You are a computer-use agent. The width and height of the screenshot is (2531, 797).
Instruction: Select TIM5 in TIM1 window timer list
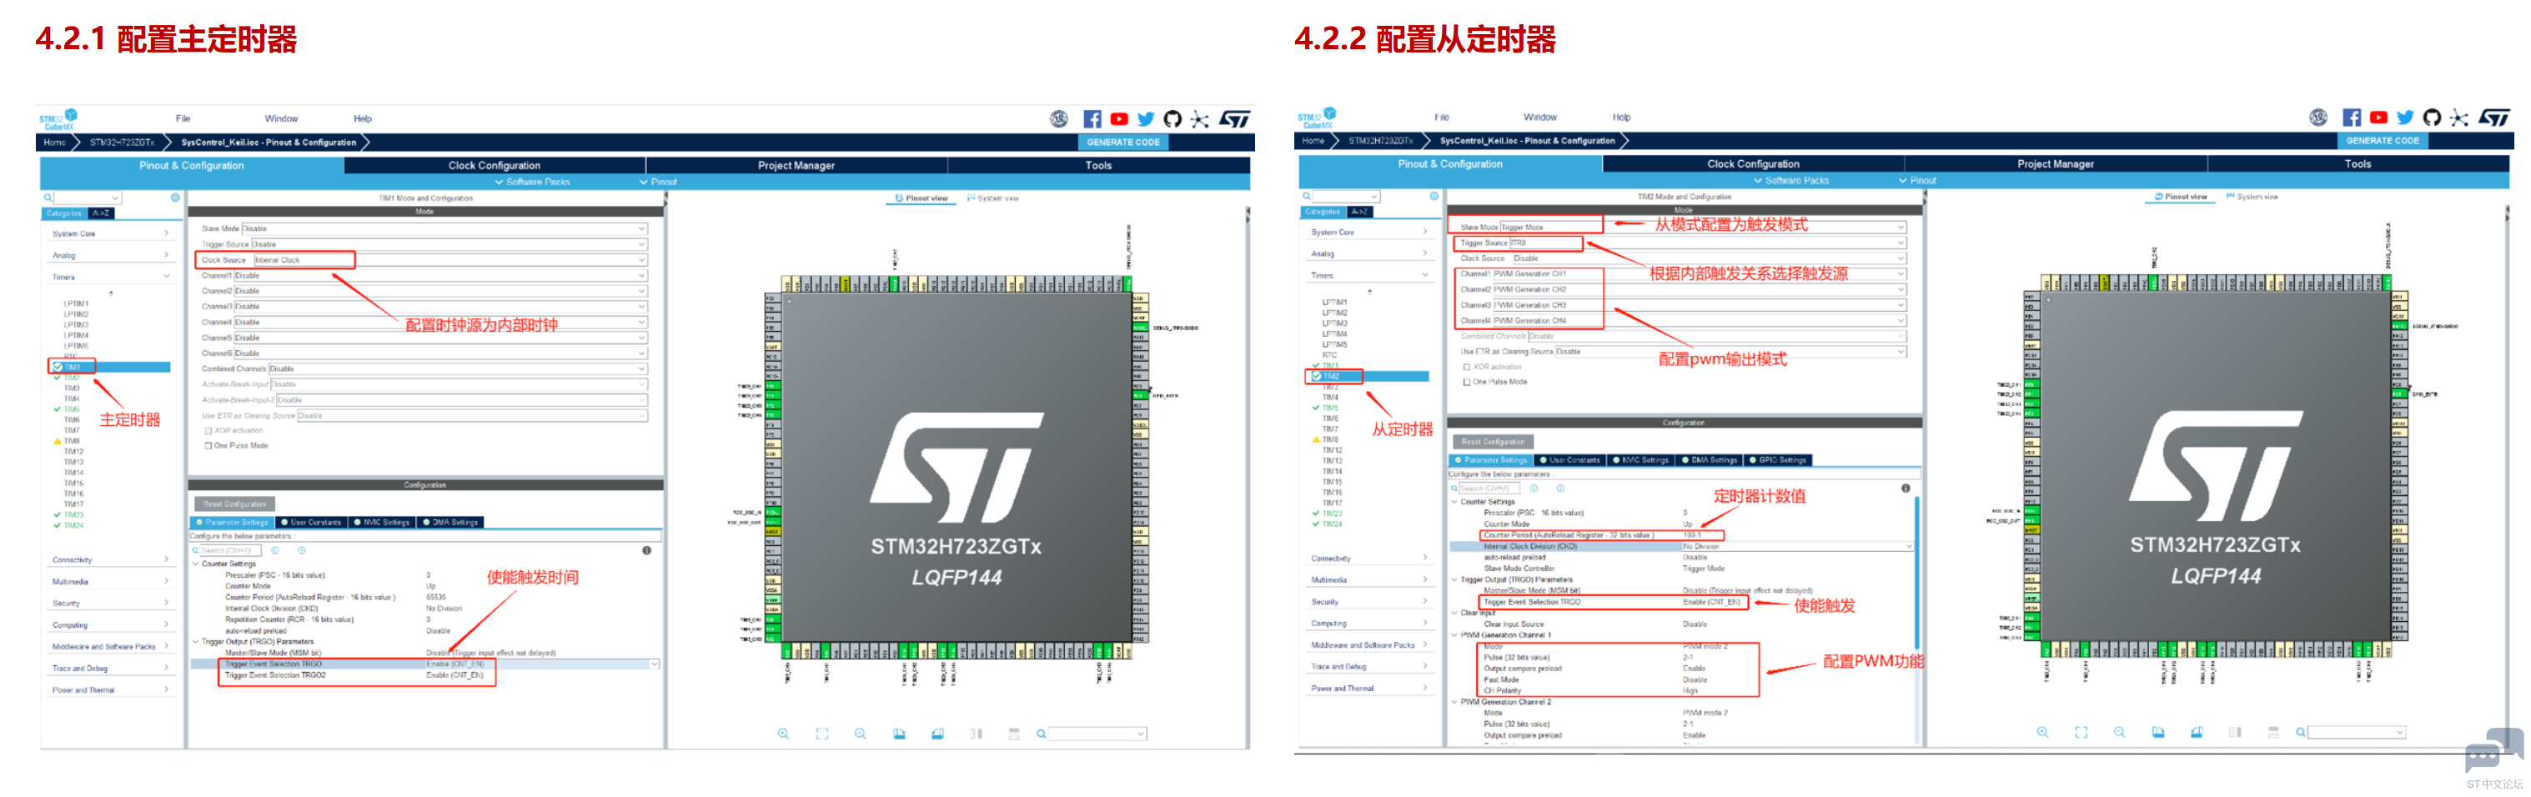[72, 410]
